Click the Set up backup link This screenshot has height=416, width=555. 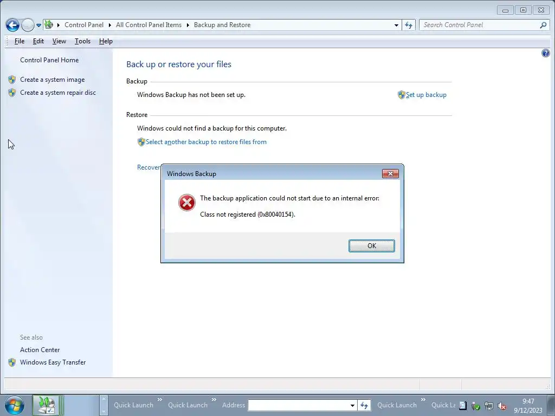pos(426,95)
